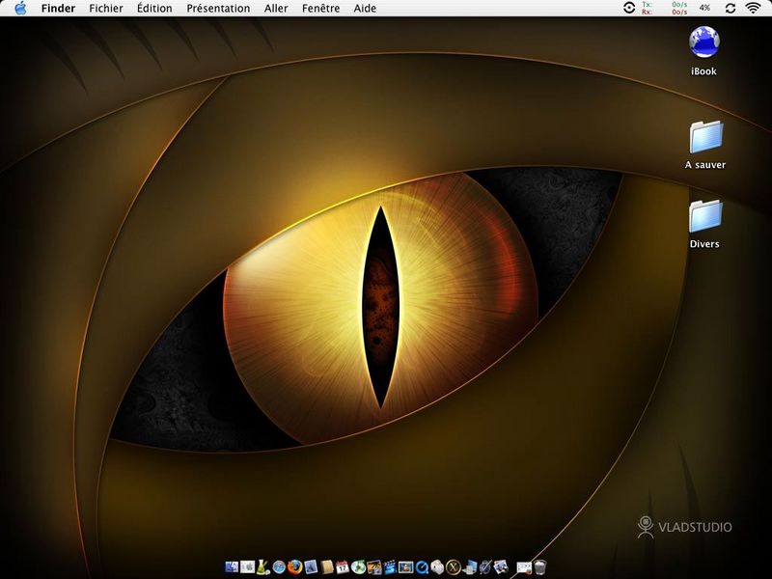Open the Finder menu
This screenshot has width=772, height=579.
[58, 9]
